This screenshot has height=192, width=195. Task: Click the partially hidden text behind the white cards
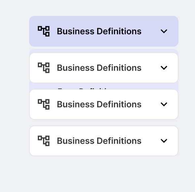[x=83, y=89]
